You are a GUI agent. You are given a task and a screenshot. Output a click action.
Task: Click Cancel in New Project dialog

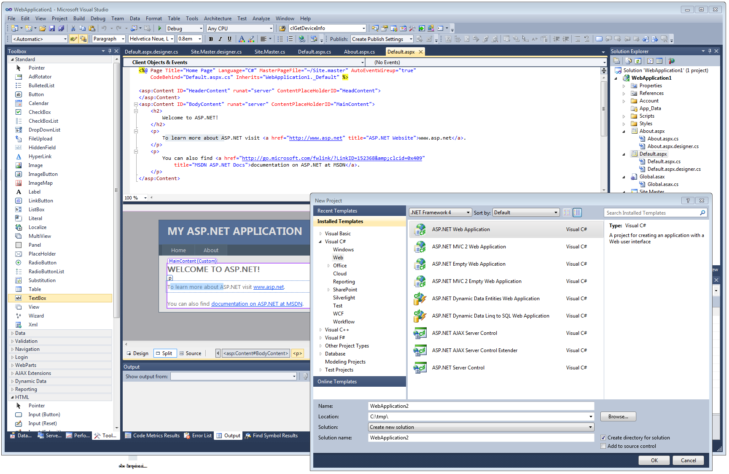point(688,461)
